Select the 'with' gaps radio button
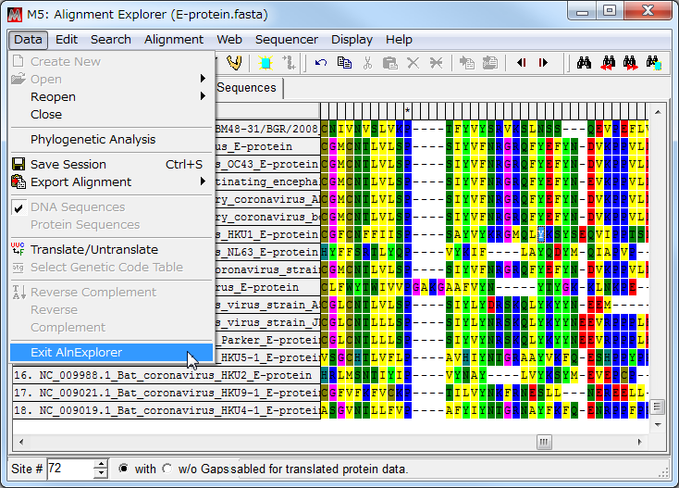Viewport: 679px width, 488px height. (x=124, y=469)
